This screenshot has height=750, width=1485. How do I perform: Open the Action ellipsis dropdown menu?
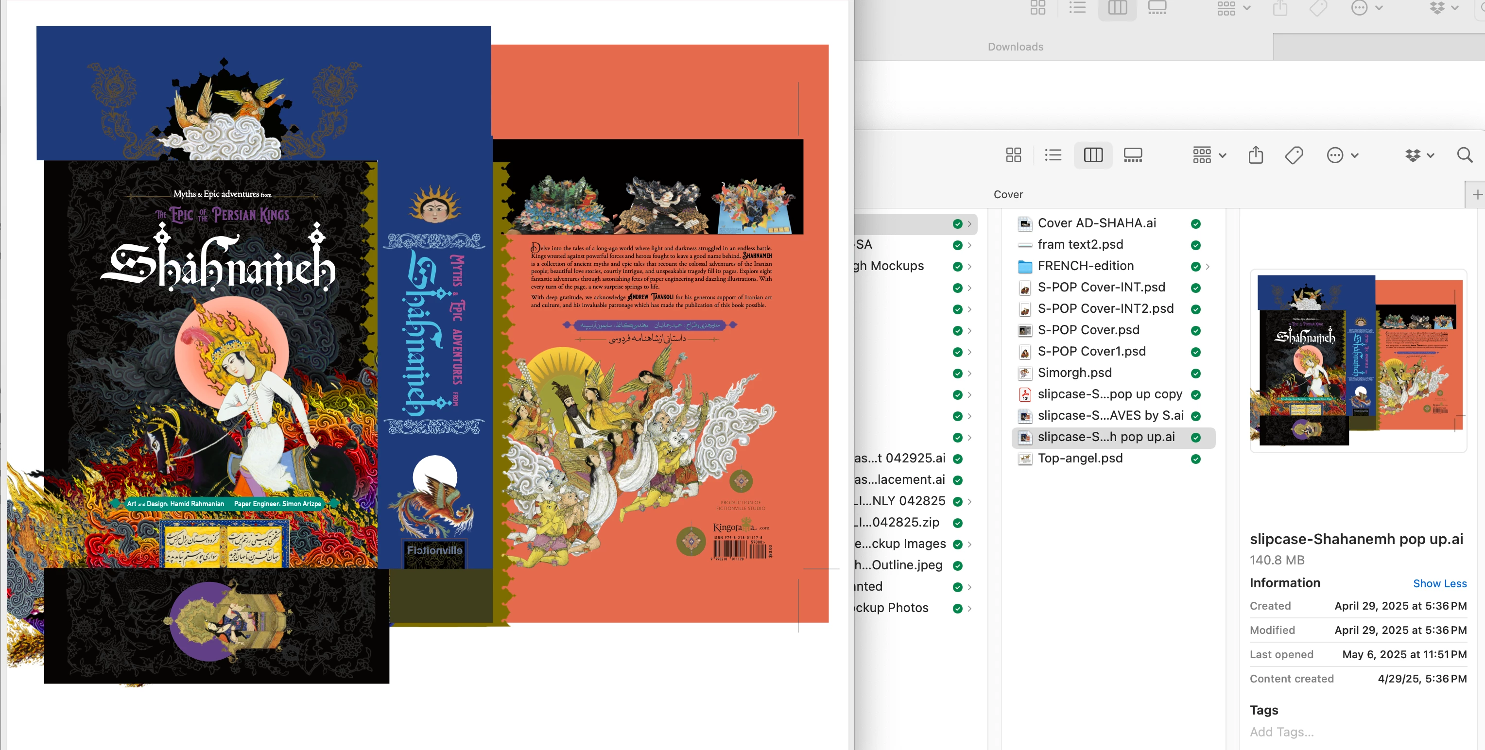click(1342, 155)
